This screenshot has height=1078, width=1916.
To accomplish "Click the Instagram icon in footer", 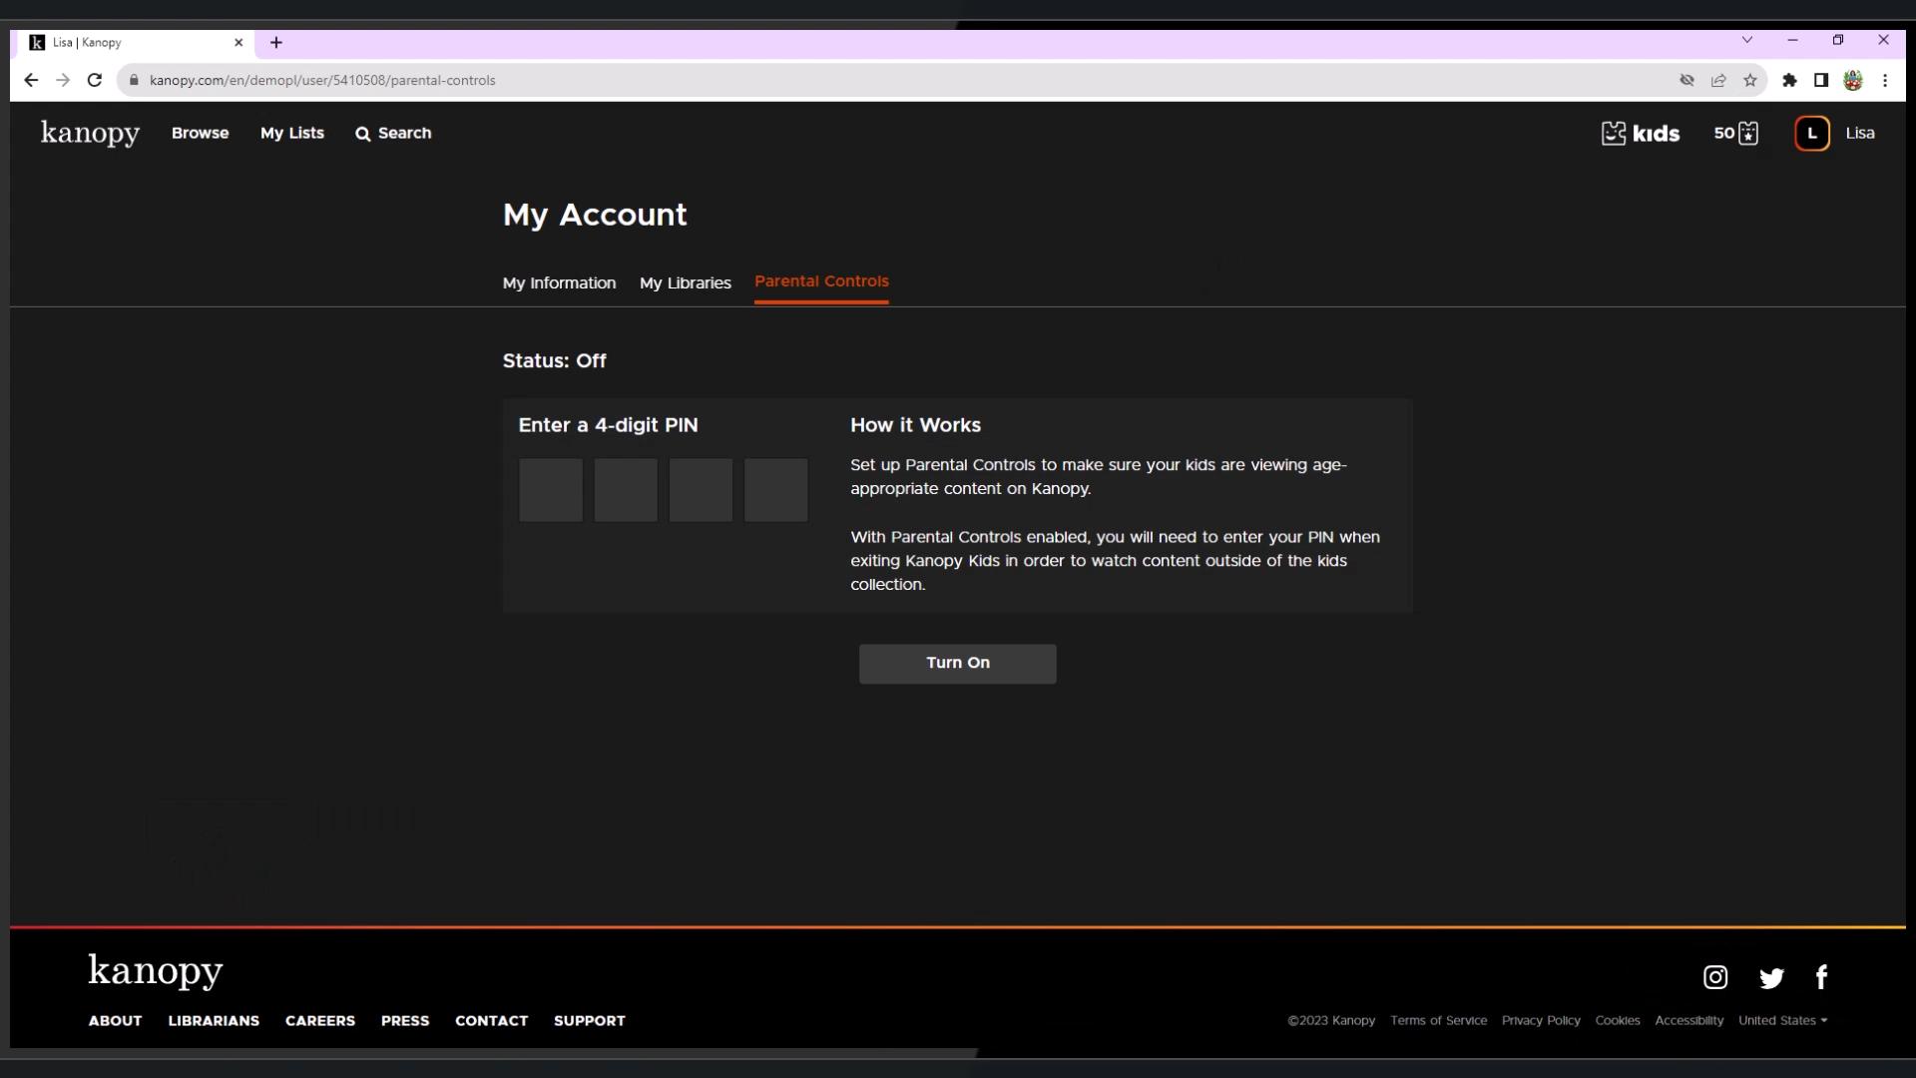I will (x=1714, y=976).
